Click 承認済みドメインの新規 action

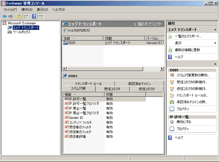192,102
